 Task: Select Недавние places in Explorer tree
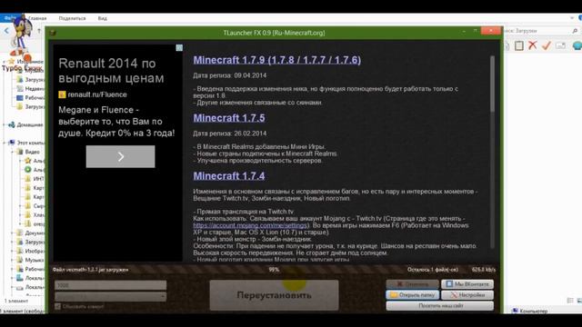coord(30,89)
